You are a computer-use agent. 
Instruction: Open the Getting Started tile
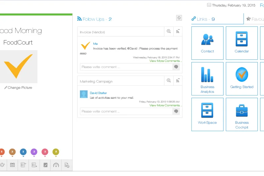tap(242, 79)
